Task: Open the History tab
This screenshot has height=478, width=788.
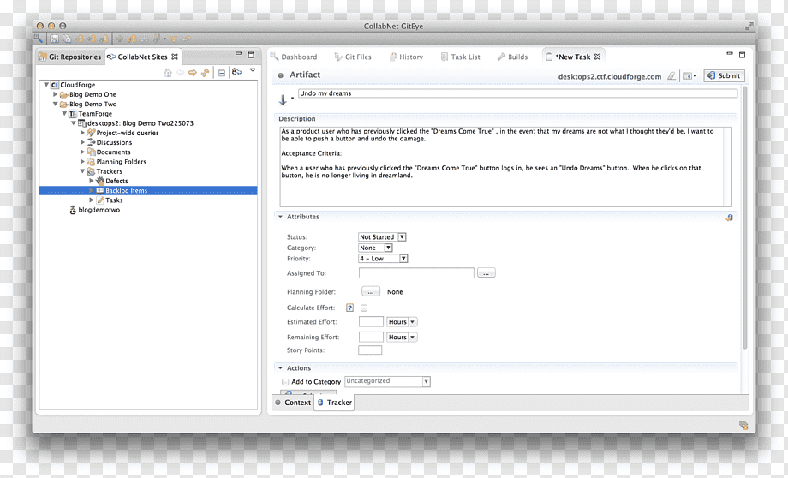Action: click(x=406, y=57)
